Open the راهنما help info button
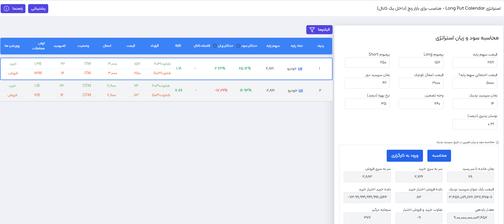Viewport: 504px width, 224px height. tap(13, 8)
